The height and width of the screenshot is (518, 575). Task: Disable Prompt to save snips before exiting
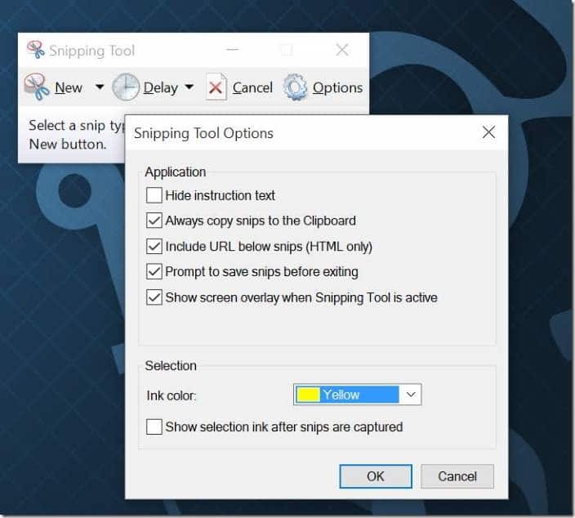click(154, 271)
